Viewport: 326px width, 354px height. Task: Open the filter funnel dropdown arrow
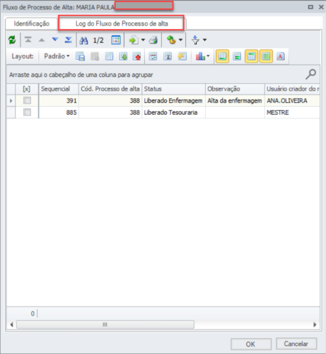click(x=204, y=40)
